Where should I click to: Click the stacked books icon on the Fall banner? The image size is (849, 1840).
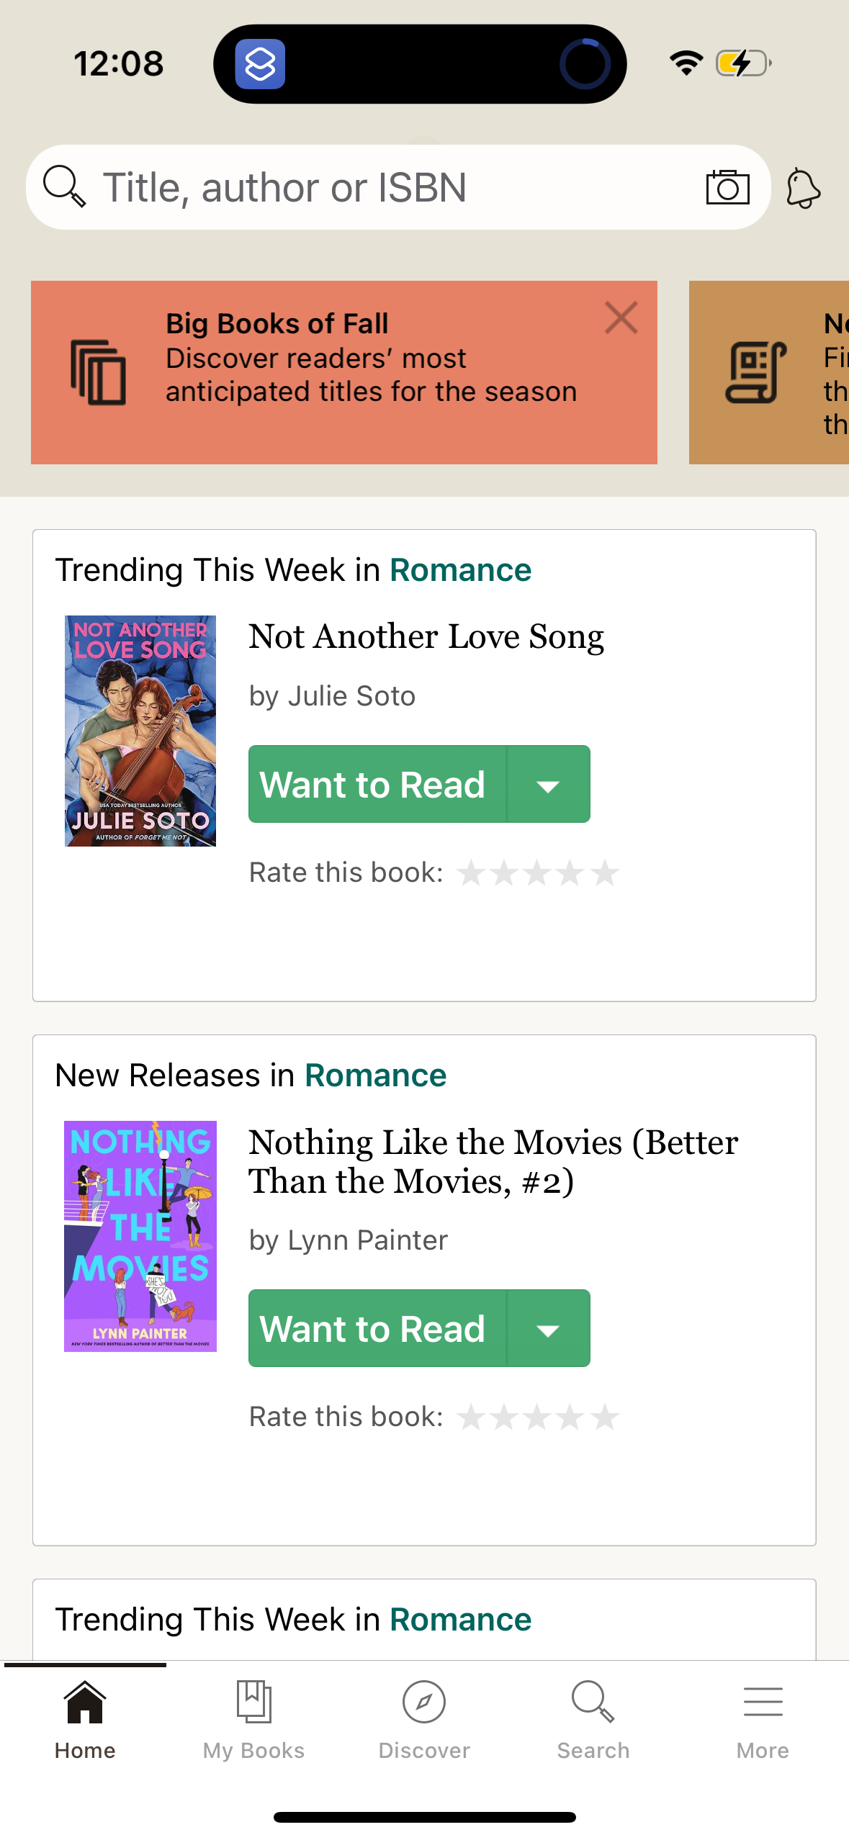point(99,372)
